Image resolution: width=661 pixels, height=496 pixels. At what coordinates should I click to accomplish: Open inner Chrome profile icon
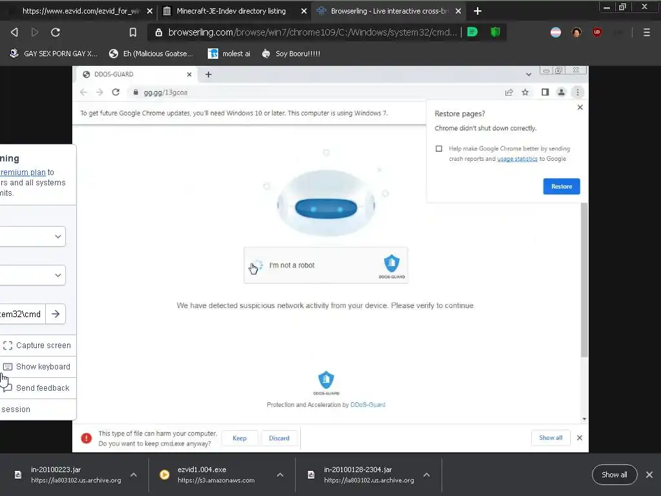click(561, 92)
